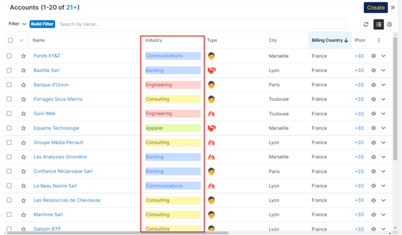402x235 pixels.
Task: Select the Suivi Web checkbox
Action: tap(9, 114)
